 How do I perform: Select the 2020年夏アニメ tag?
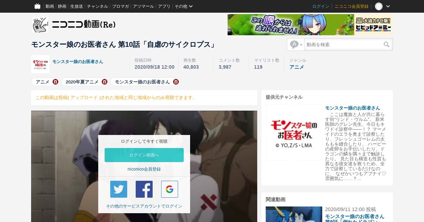pos(82,82)
